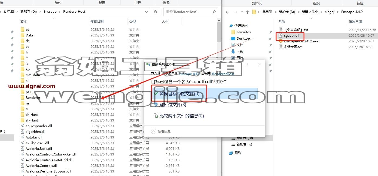The image size is (378, 176).
Task: Select Avalonia.Controls.dll file
Action: 42,166
